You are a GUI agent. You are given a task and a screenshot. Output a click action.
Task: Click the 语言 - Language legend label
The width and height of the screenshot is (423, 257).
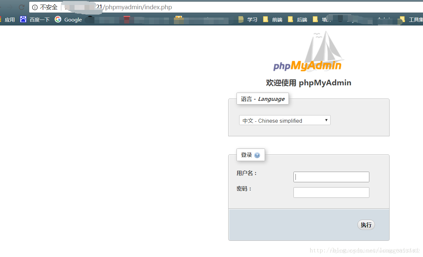click(263, 99)
